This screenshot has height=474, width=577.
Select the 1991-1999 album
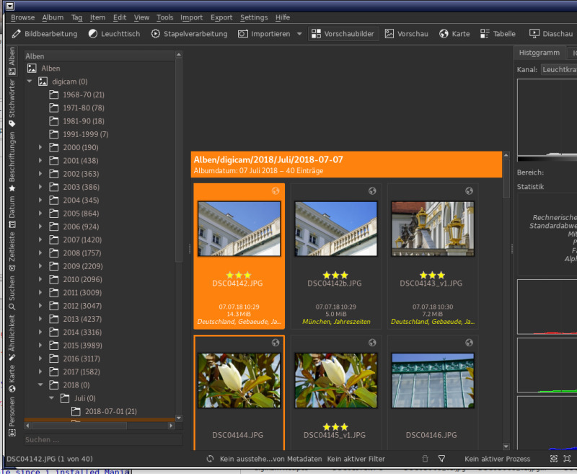(x=85, y=134)
